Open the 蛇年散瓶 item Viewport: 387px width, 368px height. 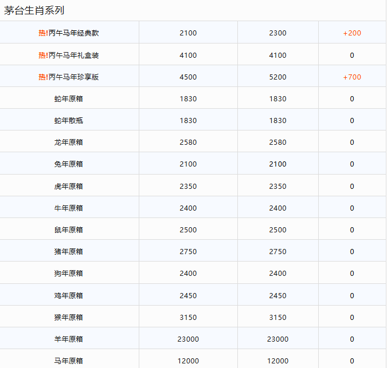click(69, 121)
